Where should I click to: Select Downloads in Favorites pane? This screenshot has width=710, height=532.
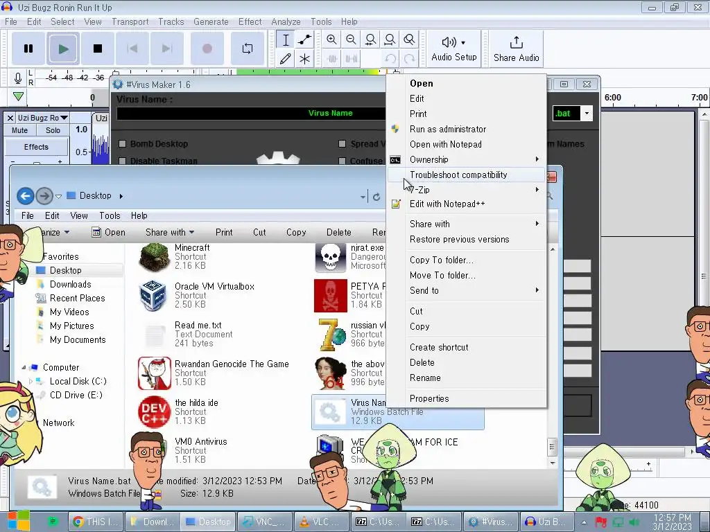[70, 284]
